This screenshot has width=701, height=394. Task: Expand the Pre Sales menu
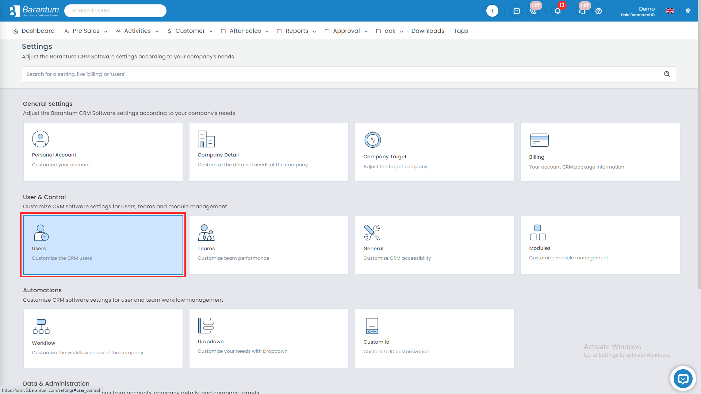click(86, 31)
